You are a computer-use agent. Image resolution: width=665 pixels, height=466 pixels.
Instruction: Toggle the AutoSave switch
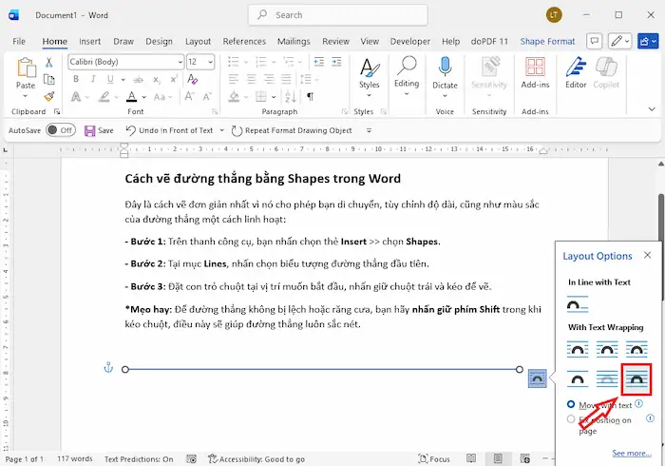pos(60,130)
